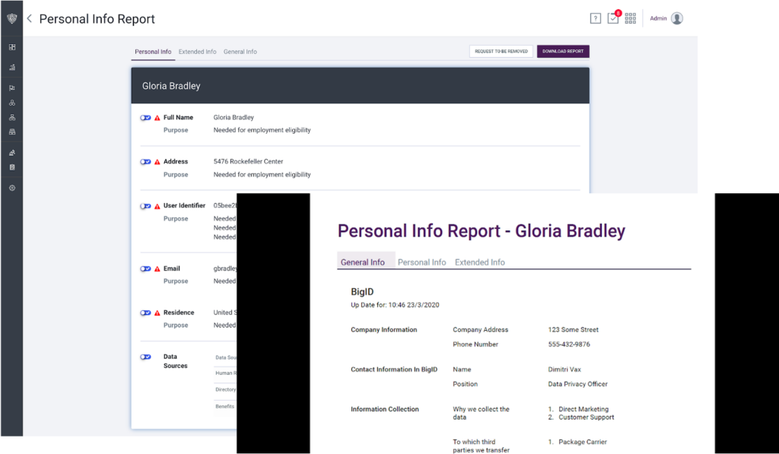The width and height of the screenshot is (779, 454).
Task: Switch to the Extended Info tab
Action: [197, 52]
